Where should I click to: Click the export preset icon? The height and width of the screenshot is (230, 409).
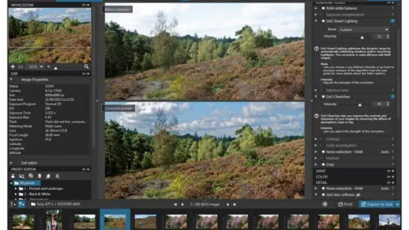point(57,176)
